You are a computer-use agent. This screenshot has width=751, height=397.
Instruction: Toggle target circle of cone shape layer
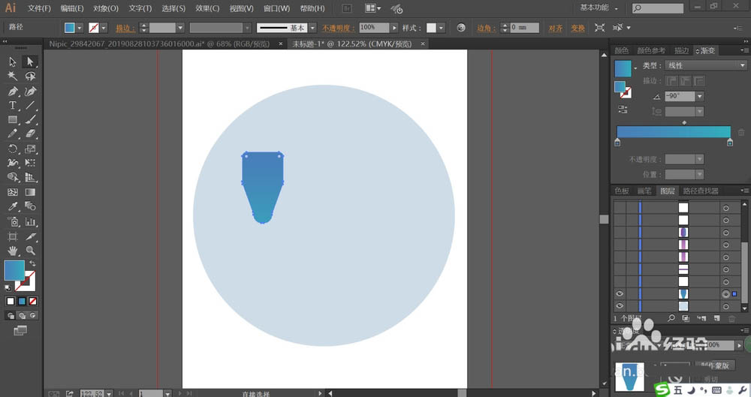725,294
